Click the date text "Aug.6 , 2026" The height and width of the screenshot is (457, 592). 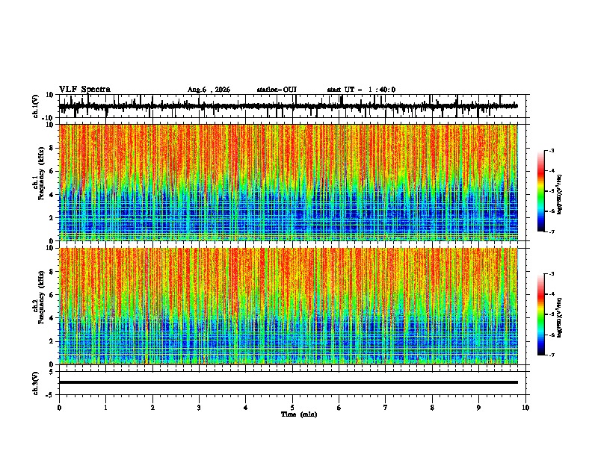point(209,90)
